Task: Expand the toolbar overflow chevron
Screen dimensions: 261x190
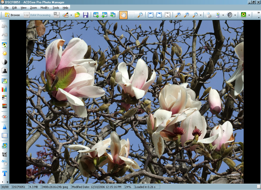Action: (x=258, y=13)
